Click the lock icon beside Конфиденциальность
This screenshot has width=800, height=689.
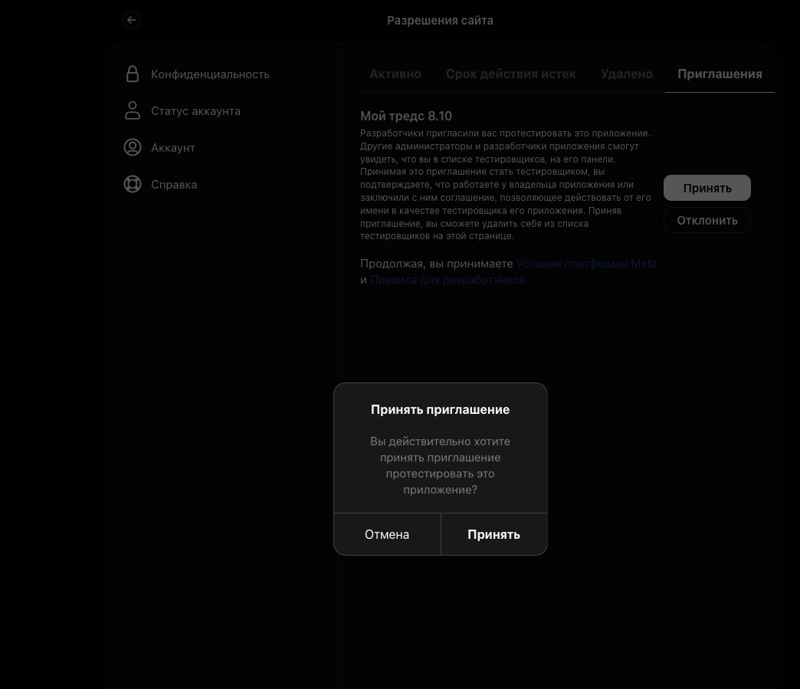[x=133, y=74]
